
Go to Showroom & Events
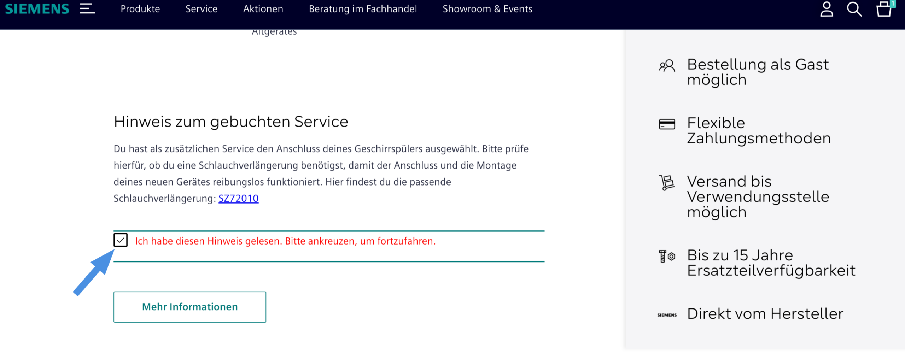(487, 9)
